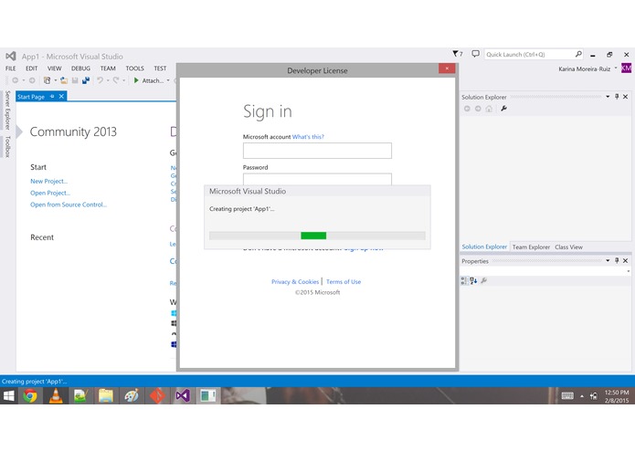The height and width of the screenshot is (451, 635).
Task: Open the notifications flag icon
Action: pyautogui.click(x=457, y=54)
